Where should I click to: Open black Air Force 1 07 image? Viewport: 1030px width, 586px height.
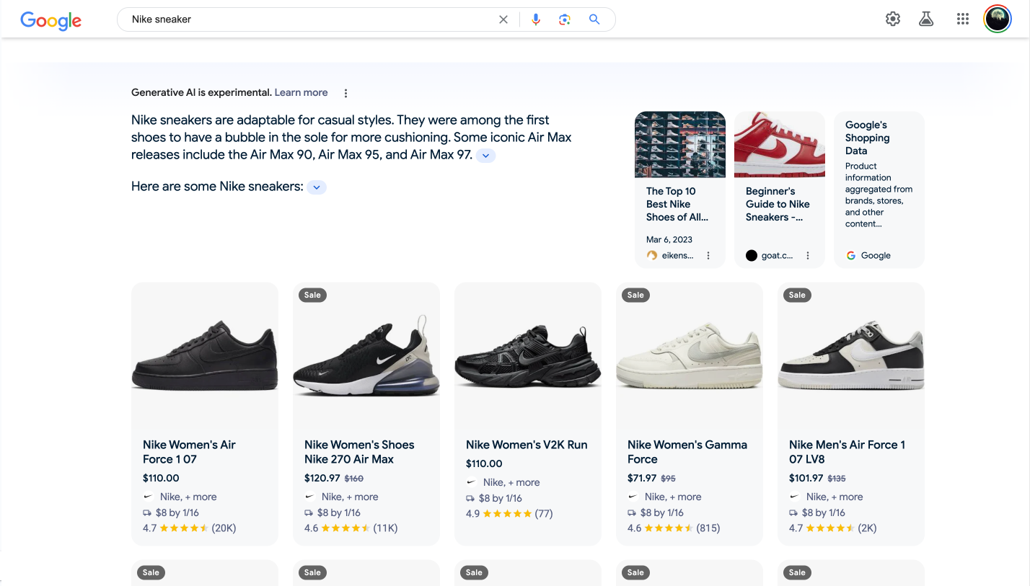(205, 356)
